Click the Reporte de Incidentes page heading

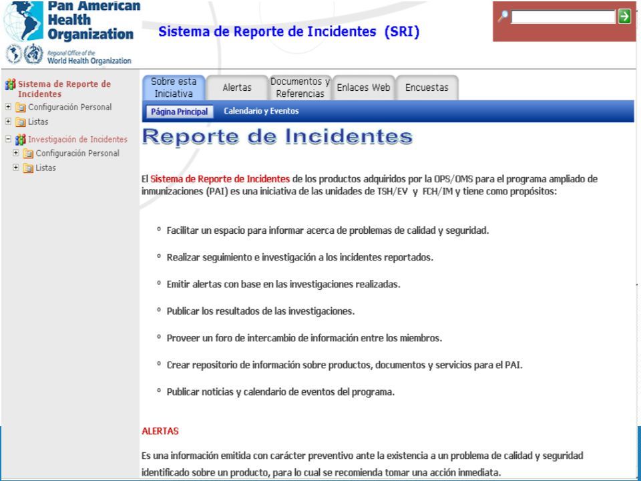[277, 136]
